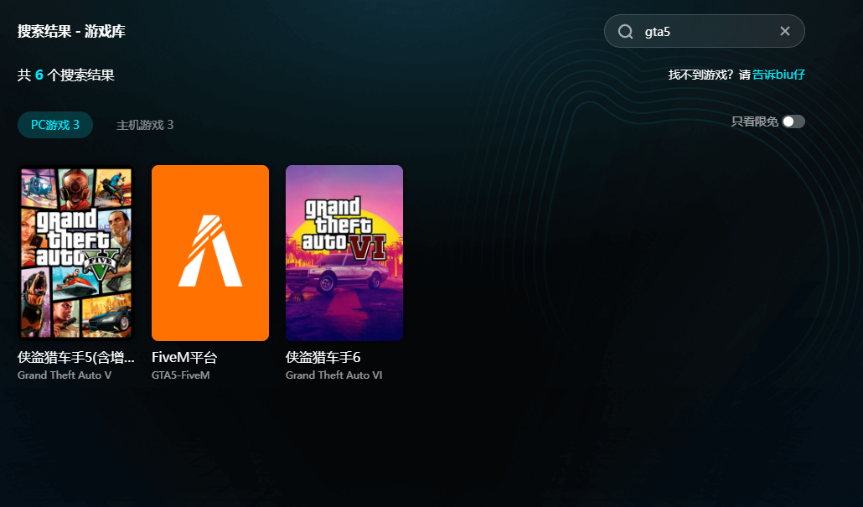This screenshot has width=863, height=507.
Task: Switch to the 主机游戏 3 tab
Action: point(145,125)
